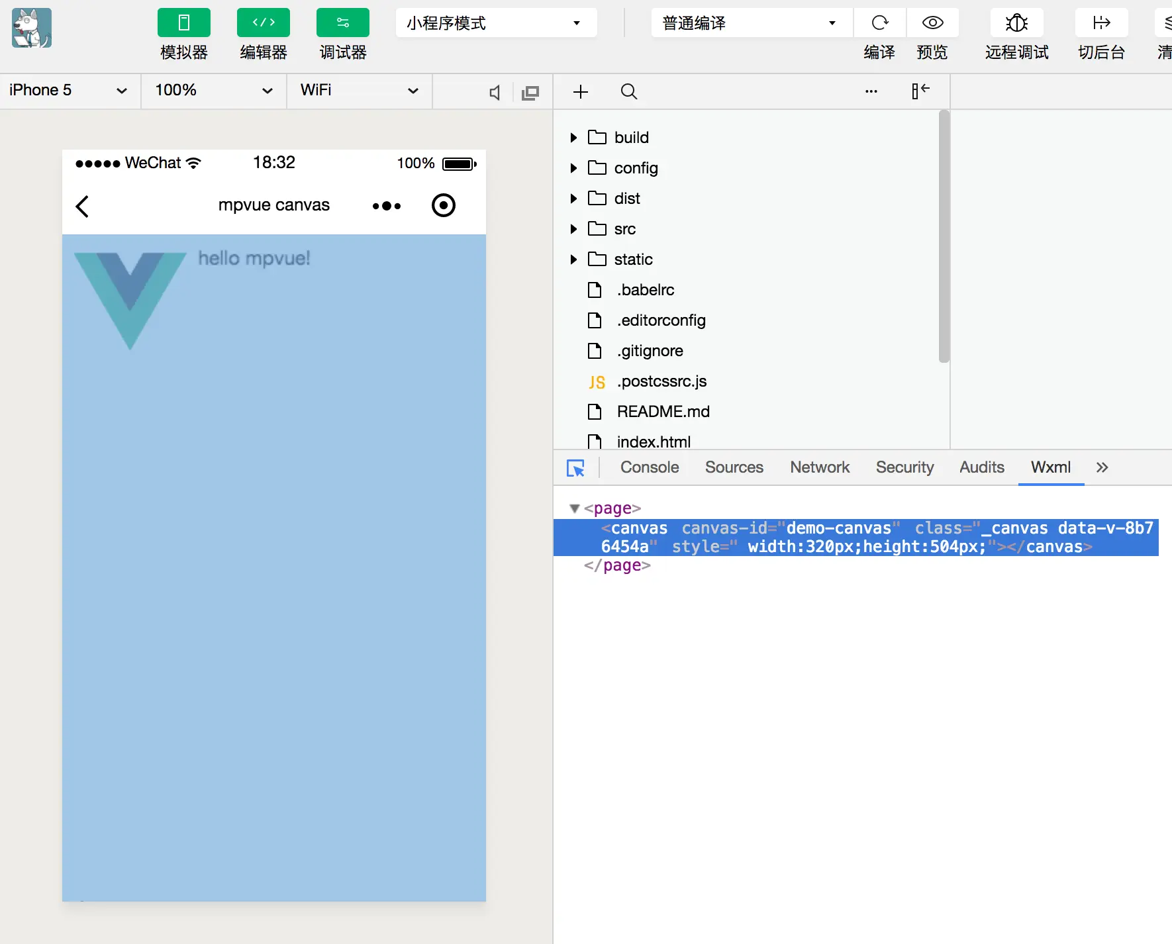Click the static folder icon

pyautogui.click(x=597, y=259)
